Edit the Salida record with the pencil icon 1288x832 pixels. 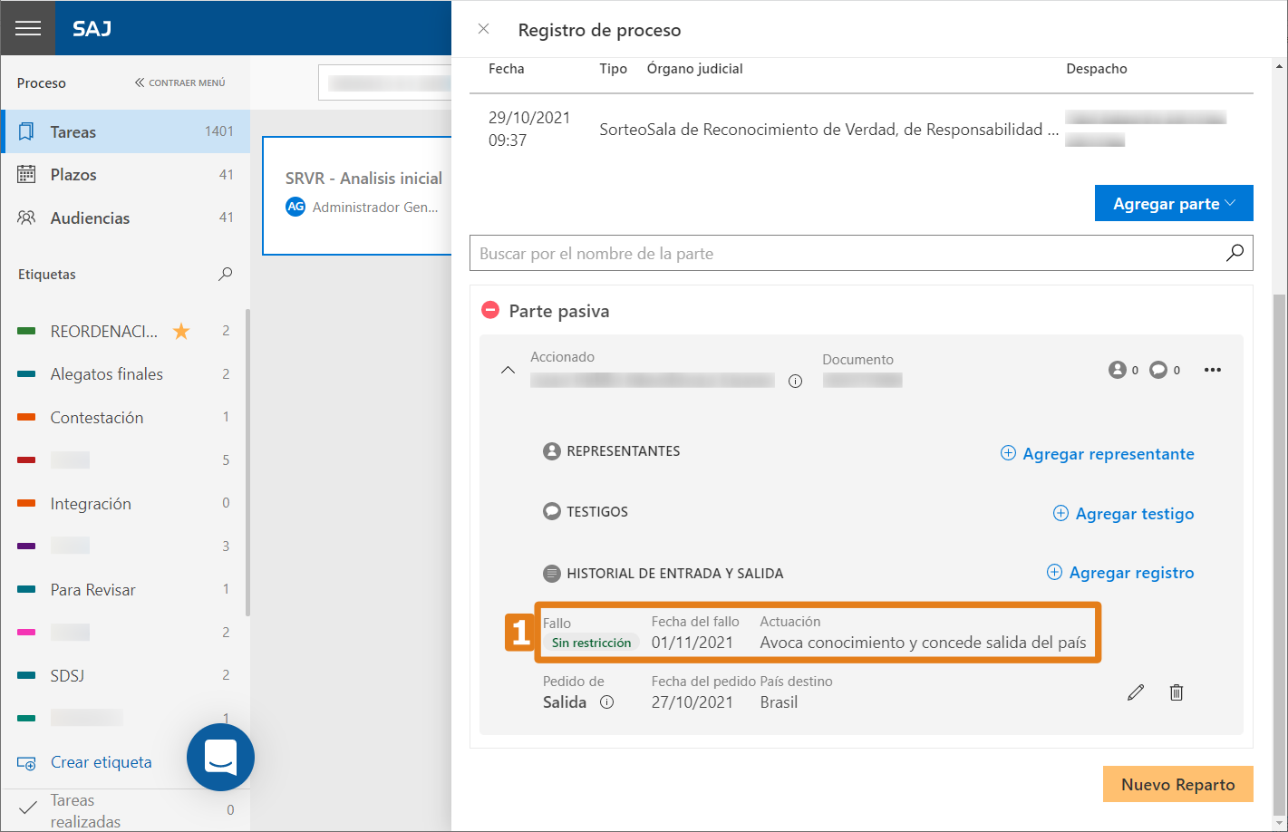(1135, 692)
